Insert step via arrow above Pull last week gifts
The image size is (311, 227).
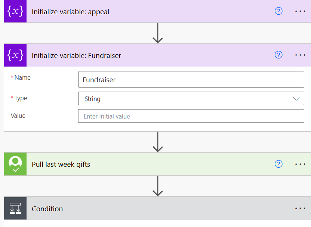(158, 142)
